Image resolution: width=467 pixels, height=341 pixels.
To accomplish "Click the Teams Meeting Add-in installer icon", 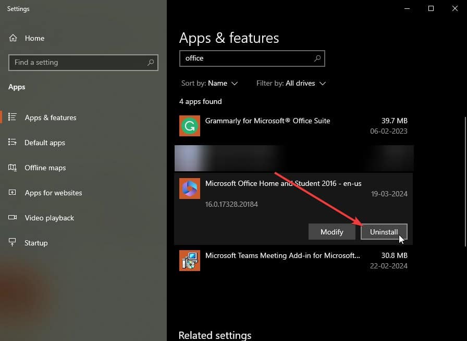I will pos(189,261).
